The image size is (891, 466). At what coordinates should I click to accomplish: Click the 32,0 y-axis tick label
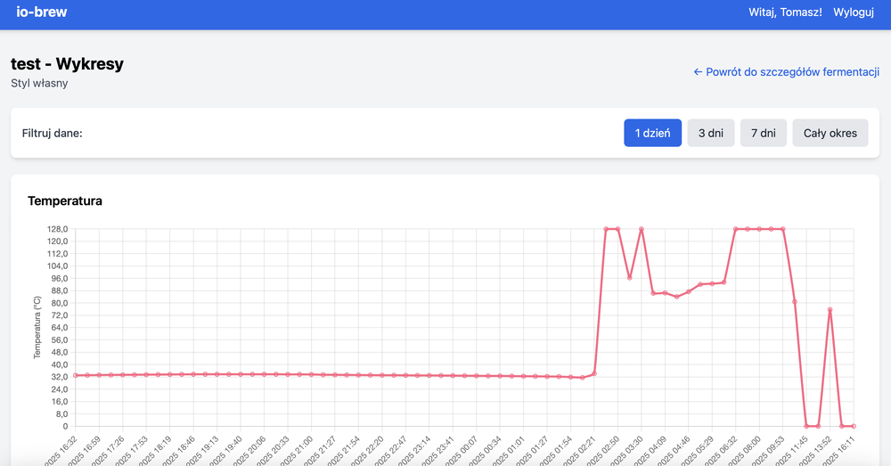click(55, 377)
